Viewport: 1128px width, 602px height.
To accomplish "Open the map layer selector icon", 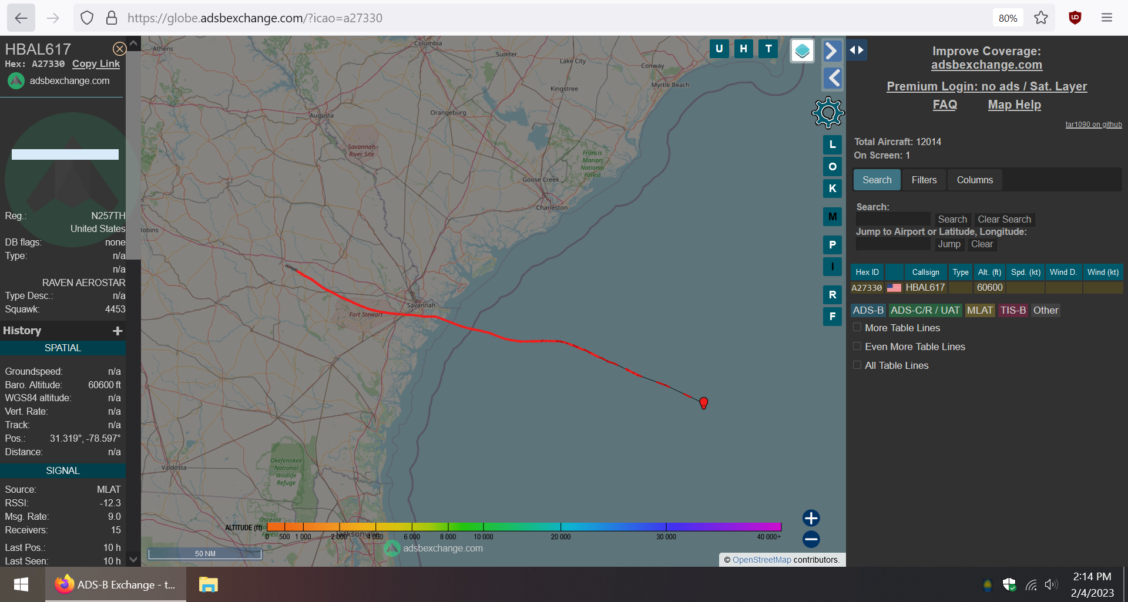I will [x=803, y=51].
